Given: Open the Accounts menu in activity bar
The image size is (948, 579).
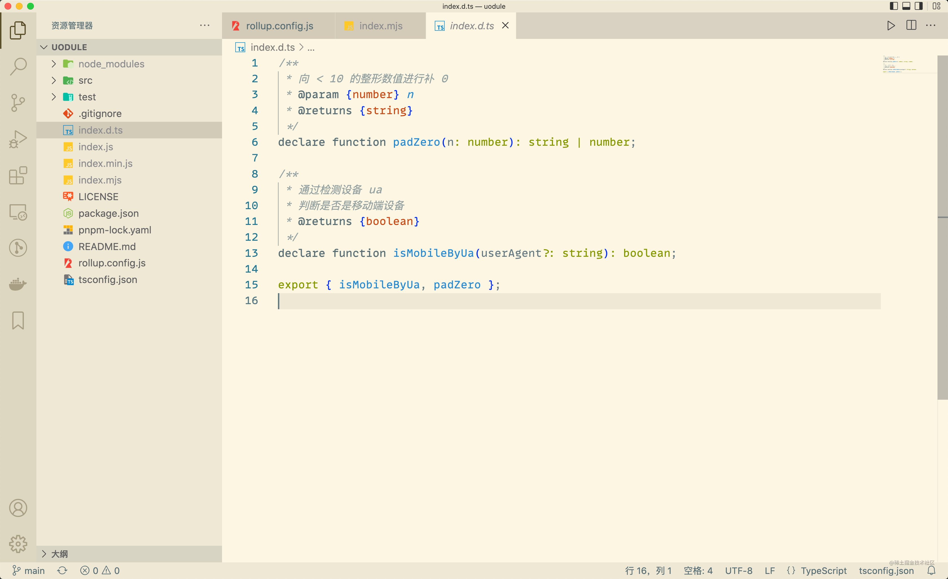Looking at the screenshot, I should point(18,508).
